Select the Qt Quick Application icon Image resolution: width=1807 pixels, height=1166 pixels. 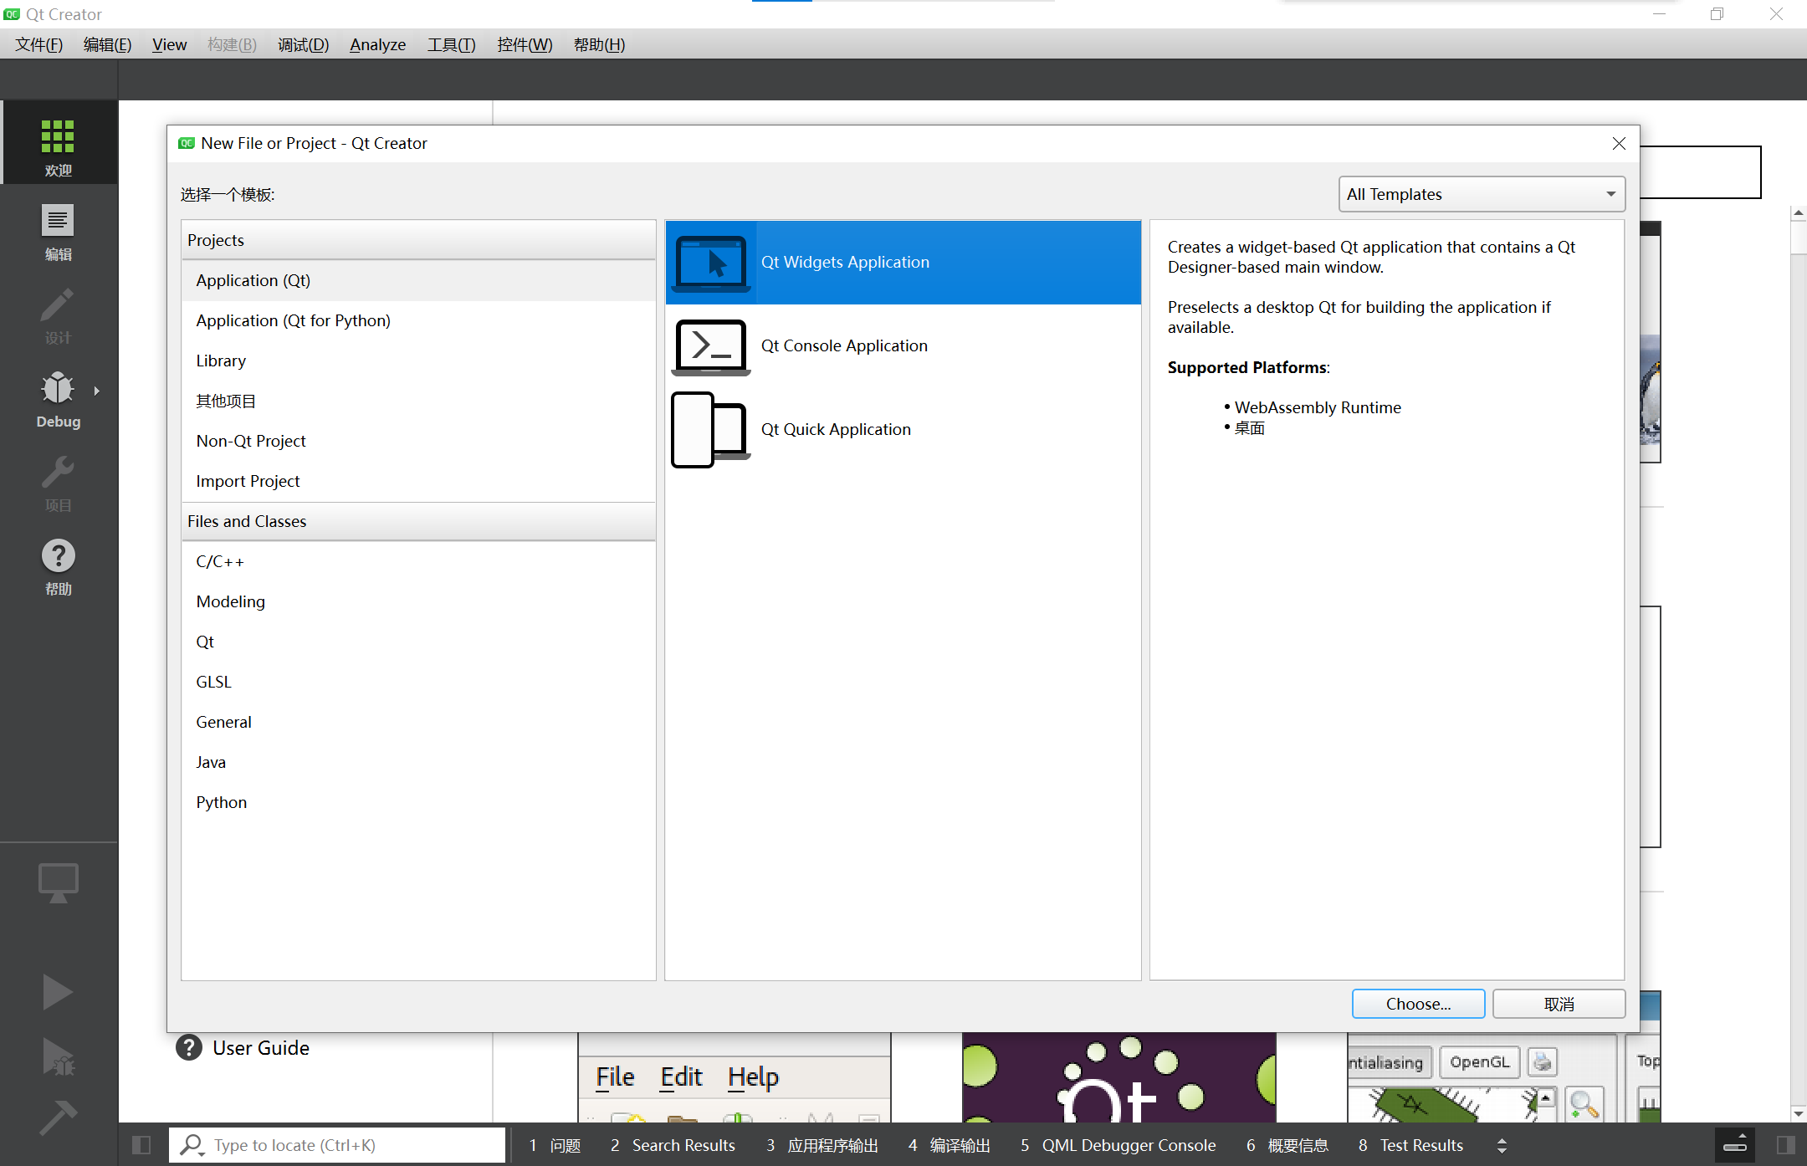pyautogui.click(x=711, y=430)
